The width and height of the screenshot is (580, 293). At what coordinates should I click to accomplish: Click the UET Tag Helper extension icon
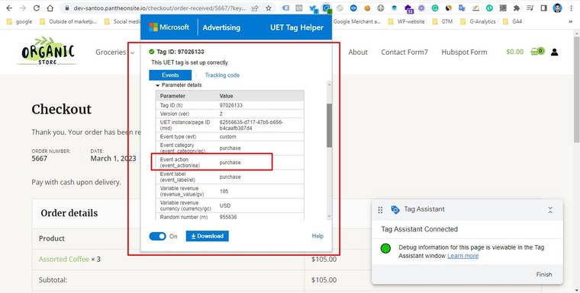click(327, 8)
